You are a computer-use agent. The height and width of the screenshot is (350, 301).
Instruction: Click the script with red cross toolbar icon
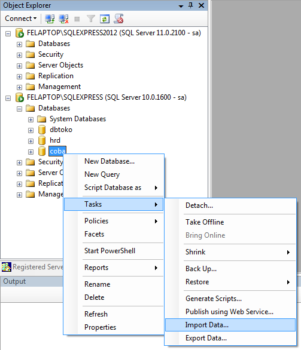(118, 19)
